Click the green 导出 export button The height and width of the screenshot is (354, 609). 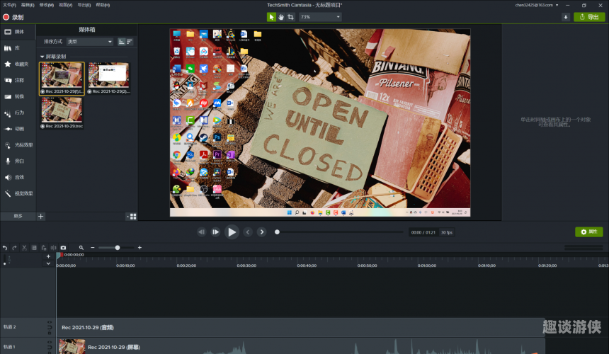[x=589, y=17]
